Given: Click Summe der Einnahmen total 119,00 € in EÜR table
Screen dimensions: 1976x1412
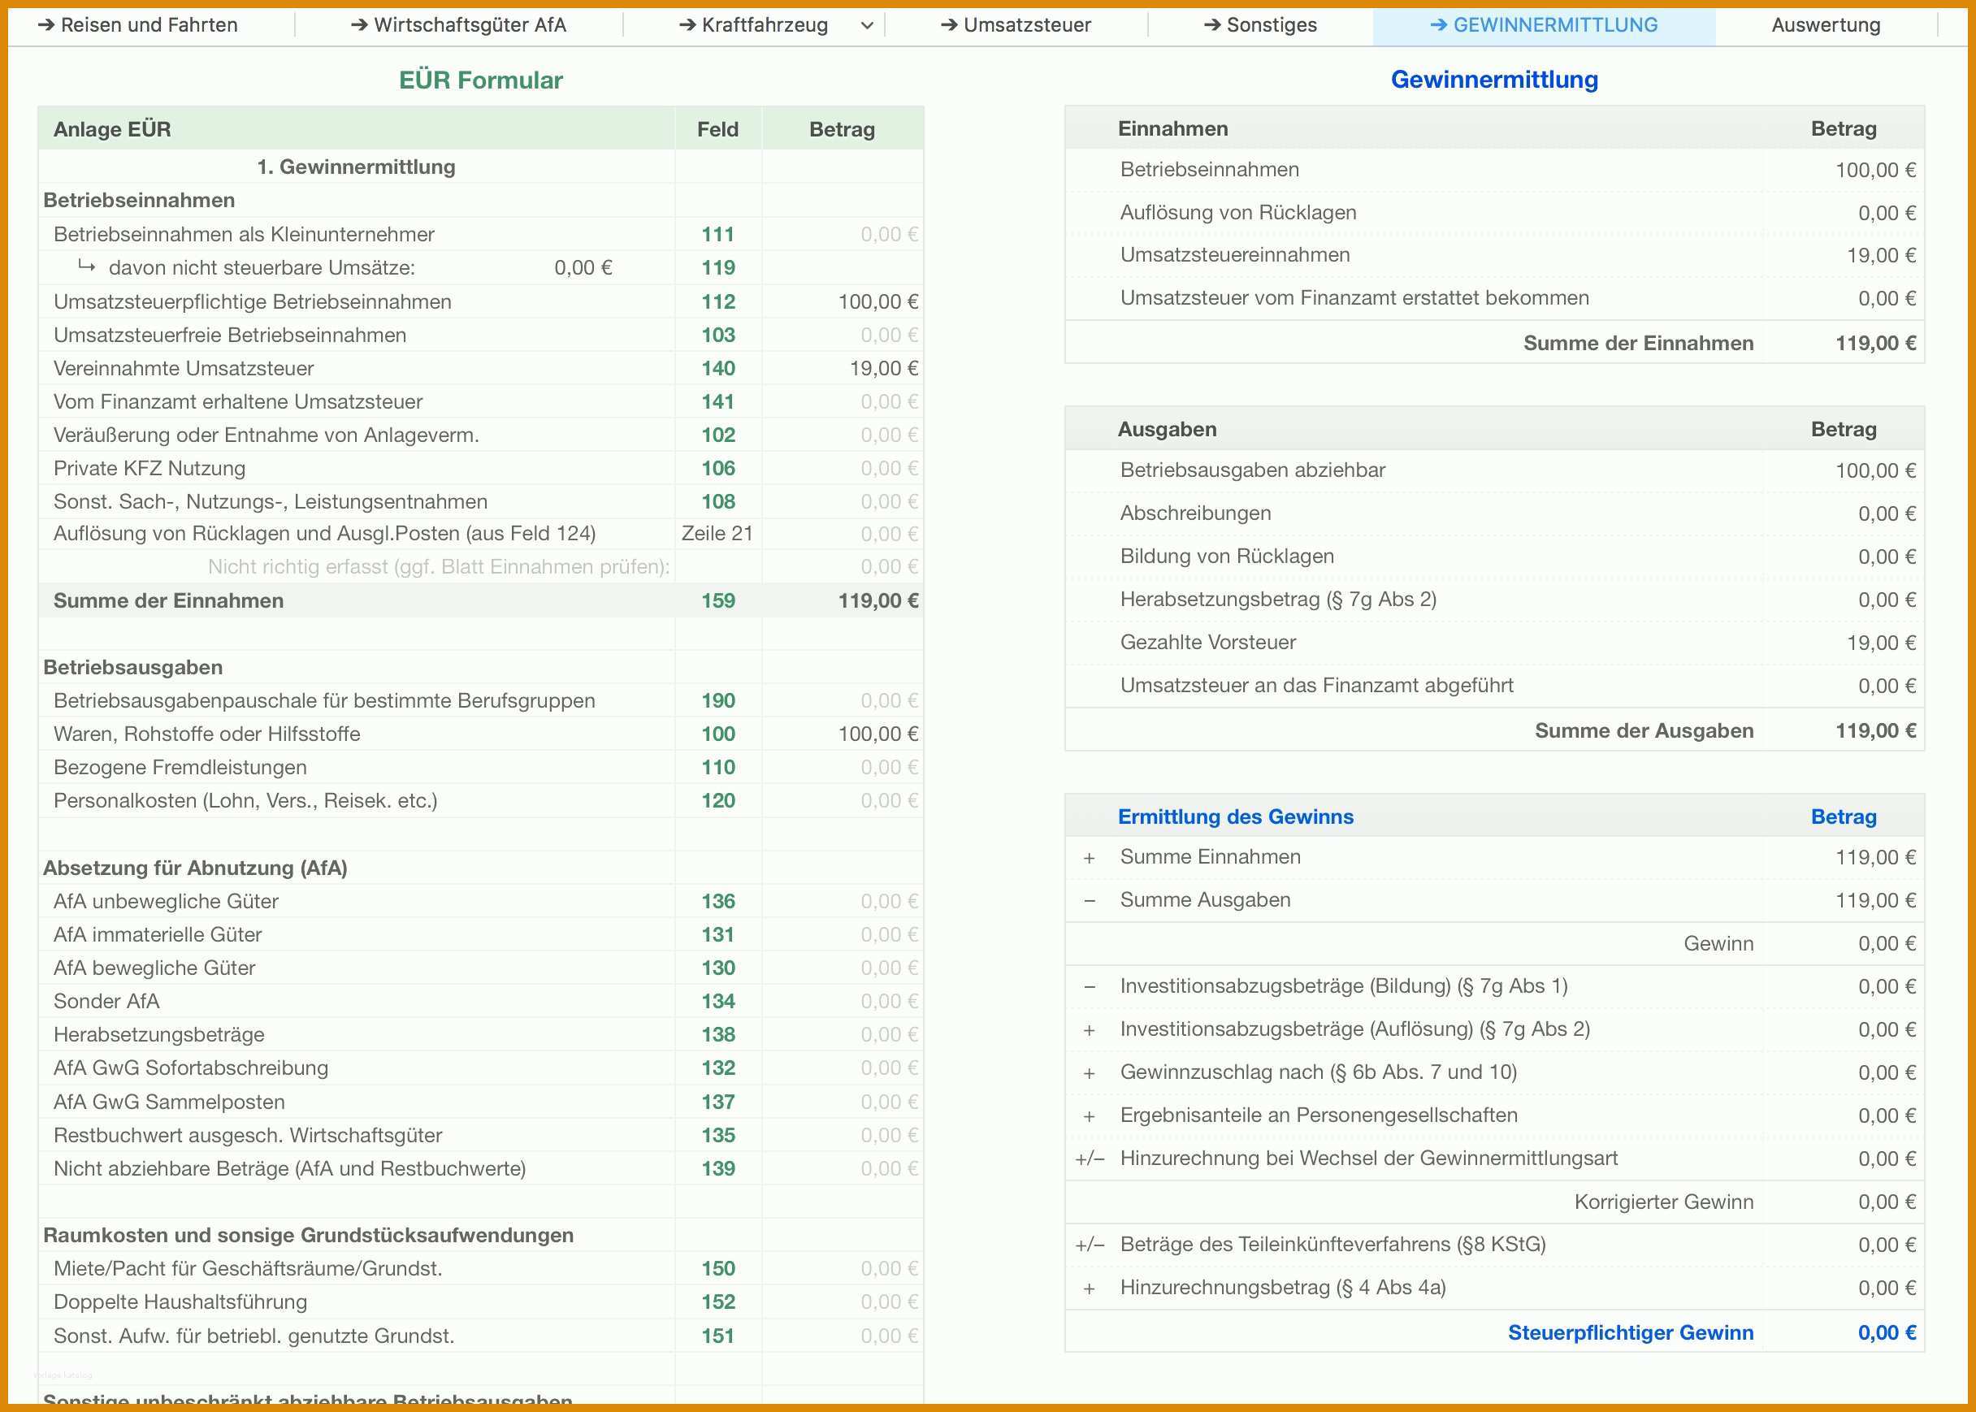Looking at the screenshot, I should (x=878, y=601).
